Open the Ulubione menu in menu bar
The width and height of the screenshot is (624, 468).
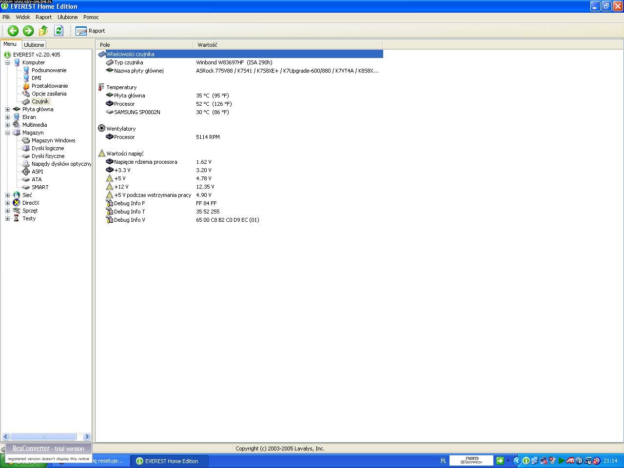tap(67, 17)
